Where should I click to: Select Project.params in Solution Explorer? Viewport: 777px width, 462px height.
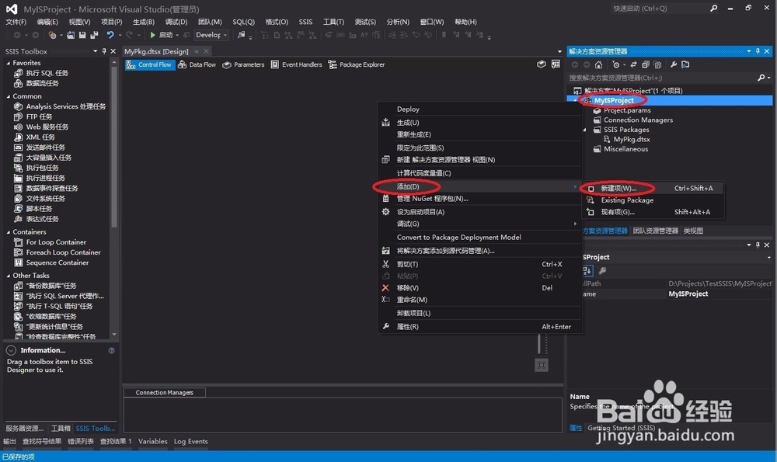coord(627,110)
